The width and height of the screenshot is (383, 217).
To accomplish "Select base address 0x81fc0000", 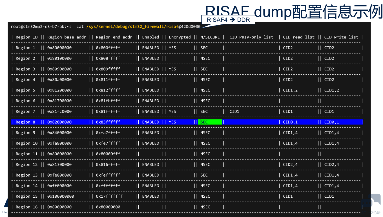I will tap(59, 111).
